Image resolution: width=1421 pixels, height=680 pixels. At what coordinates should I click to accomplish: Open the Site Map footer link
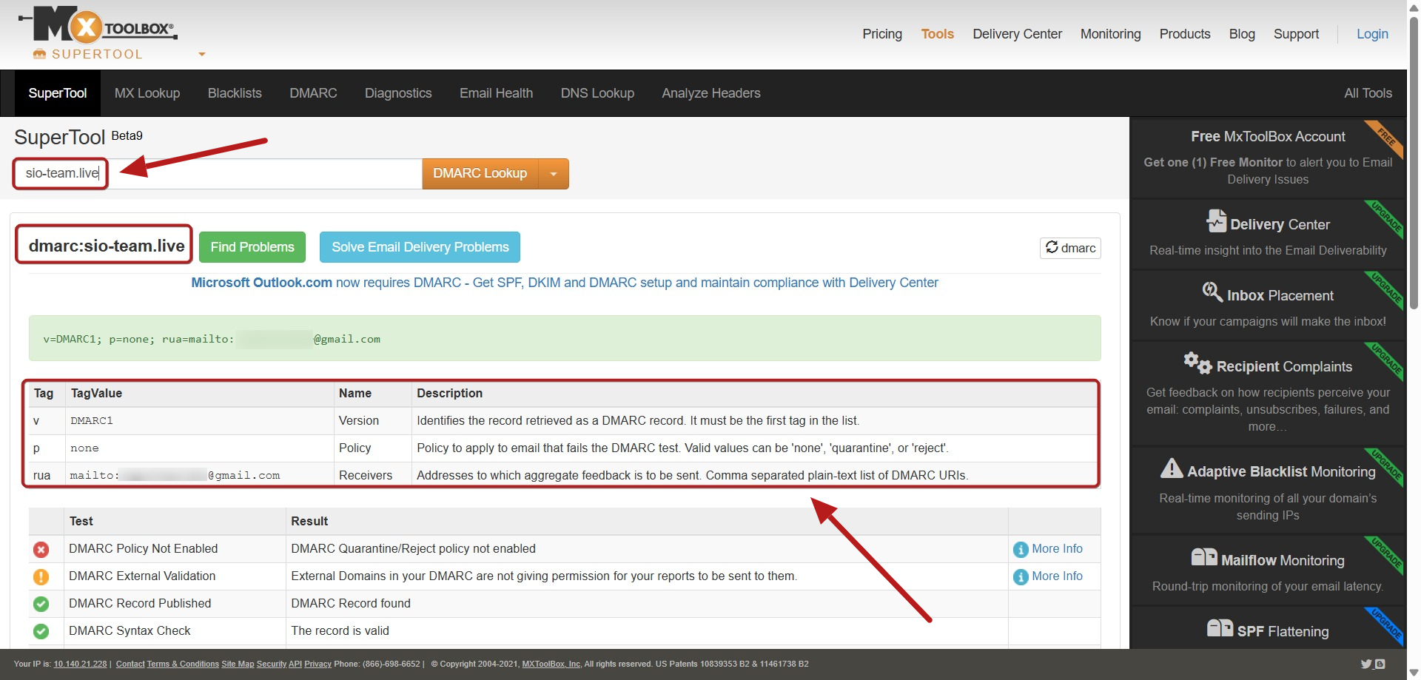pos(238,664)
